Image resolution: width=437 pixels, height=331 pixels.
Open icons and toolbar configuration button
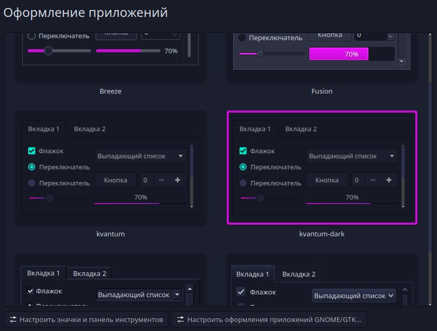pyautogui.click(x=86, y=319)
